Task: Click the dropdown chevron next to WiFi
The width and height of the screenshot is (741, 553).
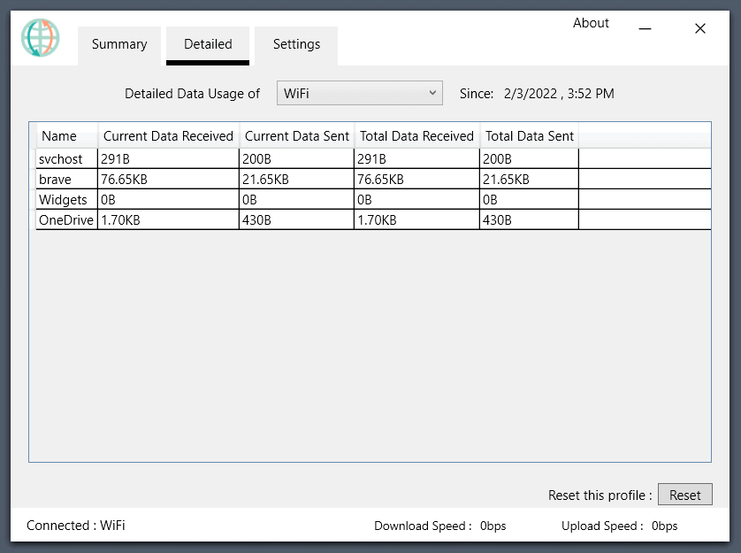Action: [x=433, y=93]
